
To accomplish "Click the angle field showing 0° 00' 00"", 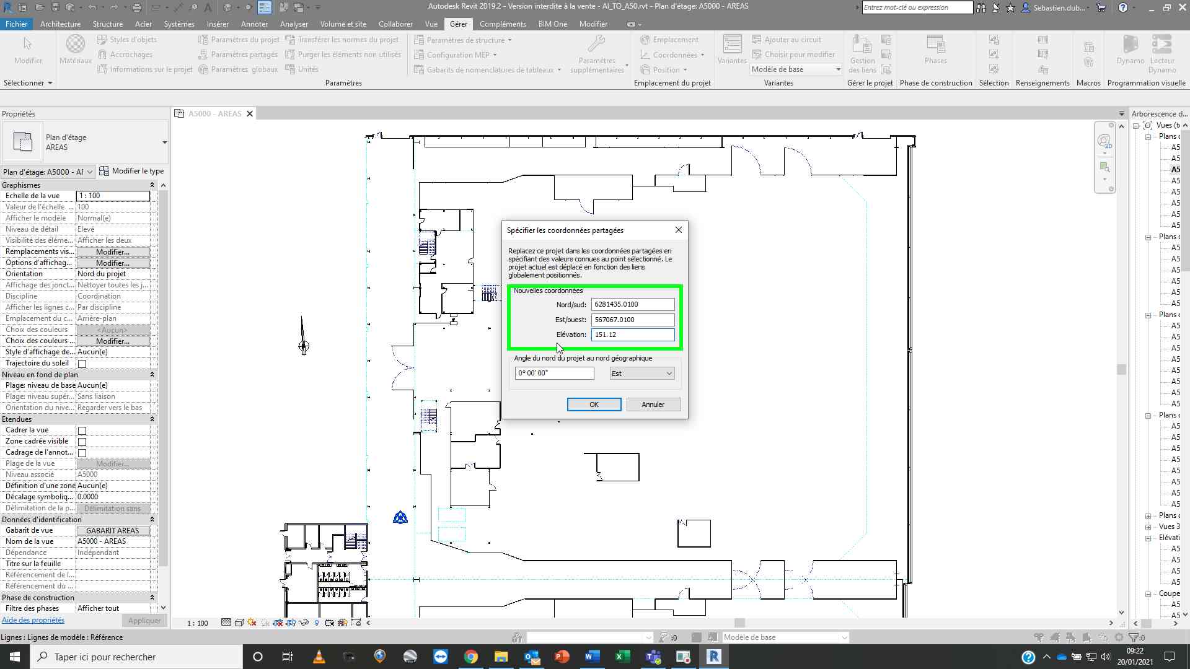I will 554,374.
